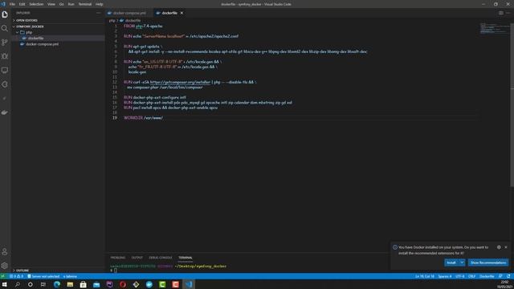Screen dimensions: 514x289
Task: Click the remote window indicator in status bar
Action: [3, 276]
